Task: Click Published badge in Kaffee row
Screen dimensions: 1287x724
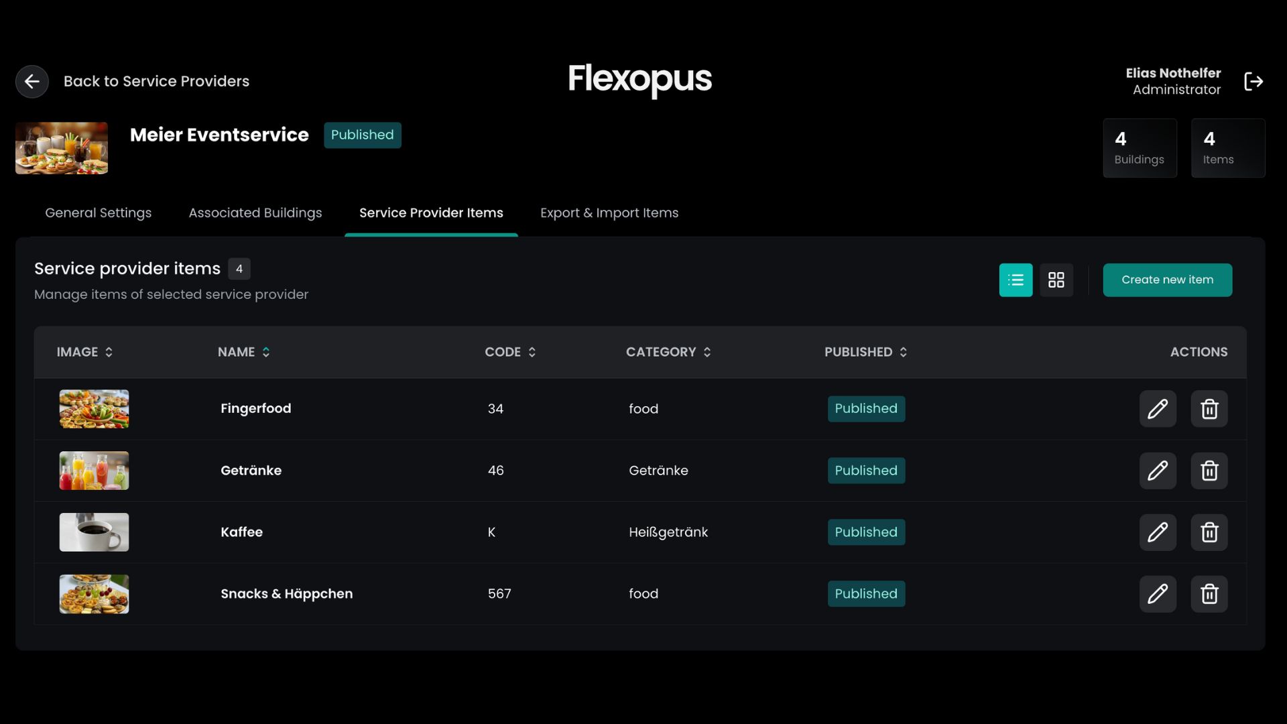Action: 866,532
